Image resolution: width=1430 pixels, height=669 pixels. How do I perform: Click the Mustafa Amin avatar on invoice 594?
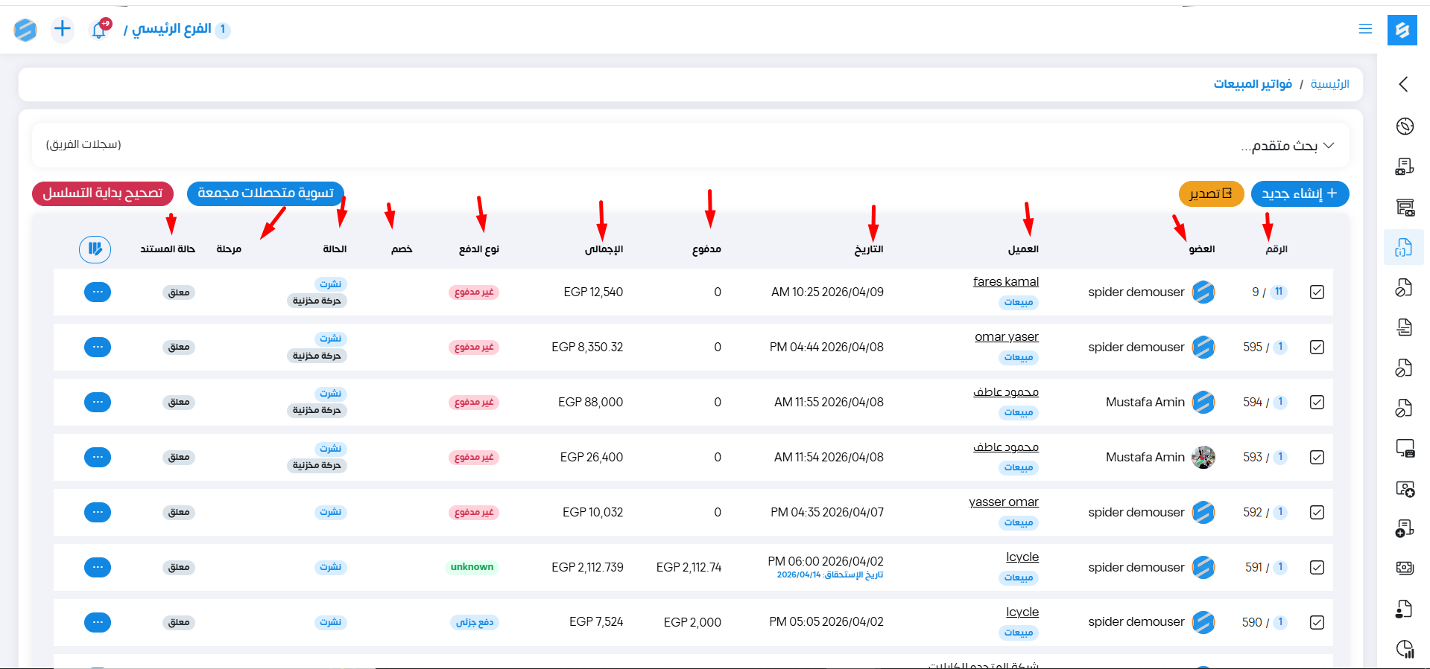coord(1203,402)
